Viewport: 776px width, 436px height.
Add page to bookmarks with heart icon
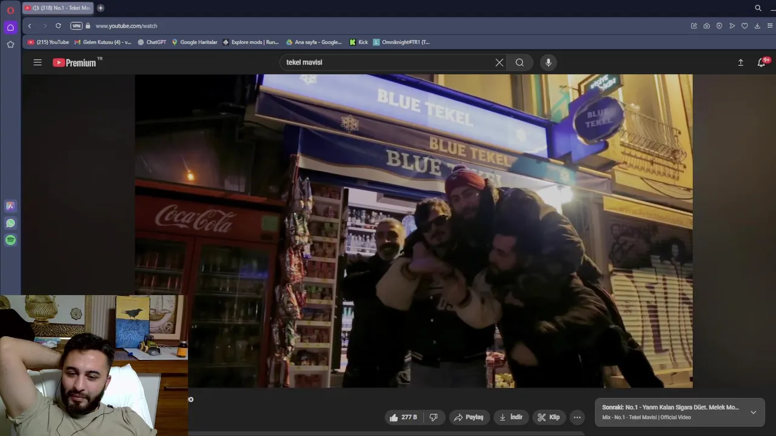(x=744, y=25)
